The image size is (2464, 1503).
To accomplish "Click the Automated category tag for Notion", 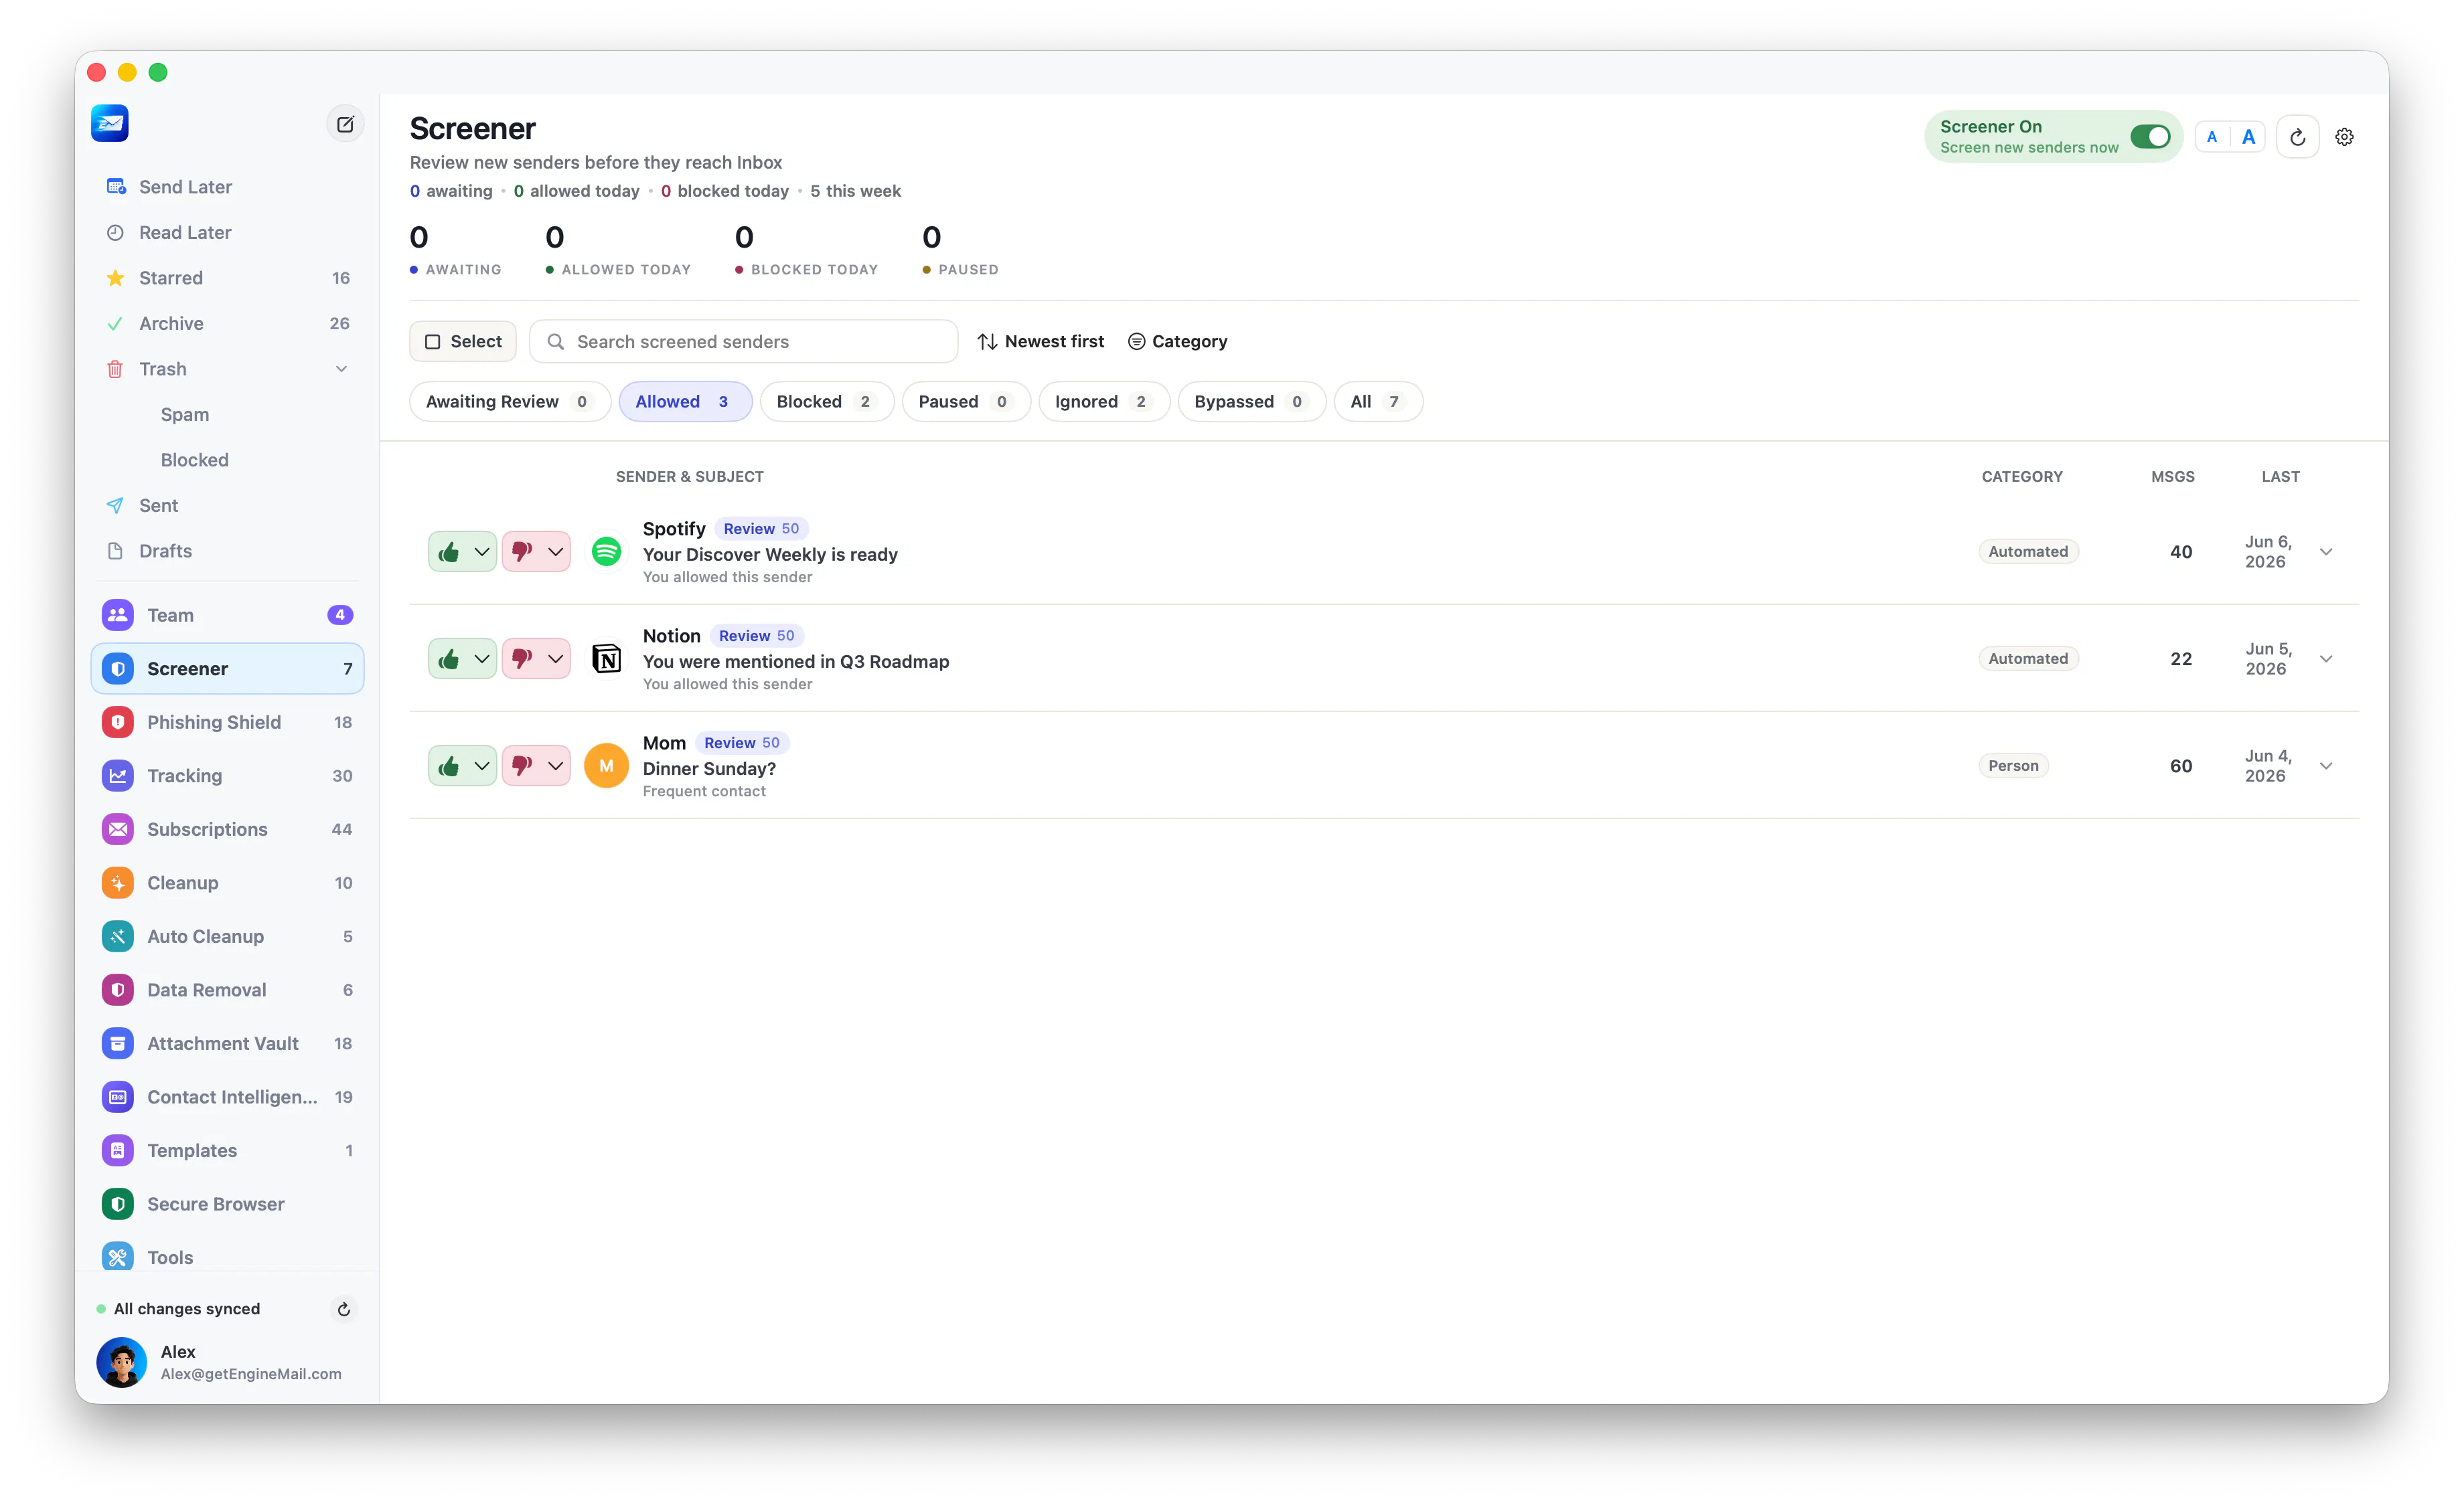I will click(x=2028, y=658).
